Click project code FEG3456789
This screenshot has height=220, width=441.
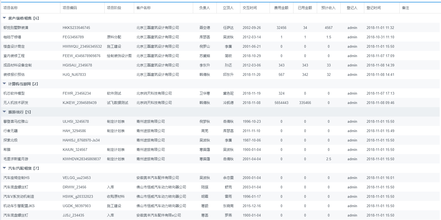[73, 37]
